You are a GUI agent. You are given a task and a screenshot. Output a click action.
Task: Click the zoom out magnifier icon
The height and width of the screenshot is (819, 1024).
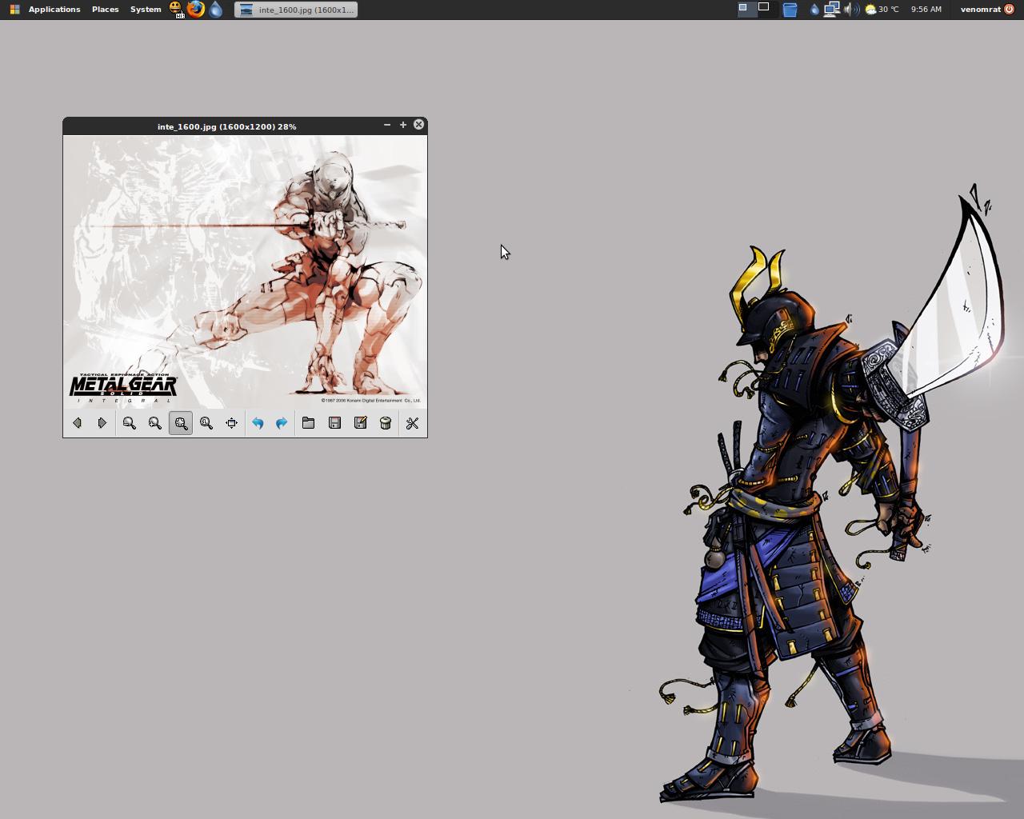[129, 423]
